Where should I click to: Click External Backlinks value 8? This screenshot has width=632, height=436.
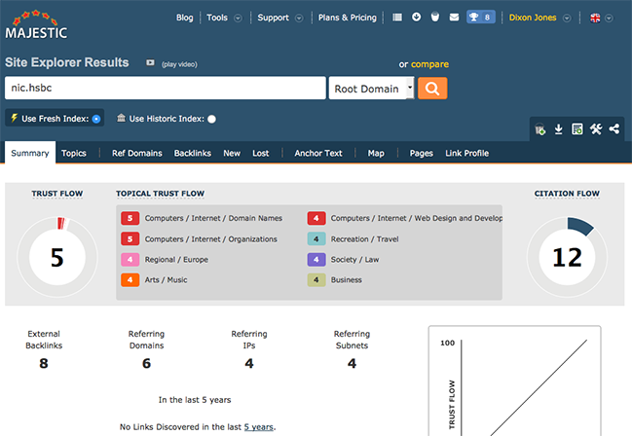(x=44, y=363)
